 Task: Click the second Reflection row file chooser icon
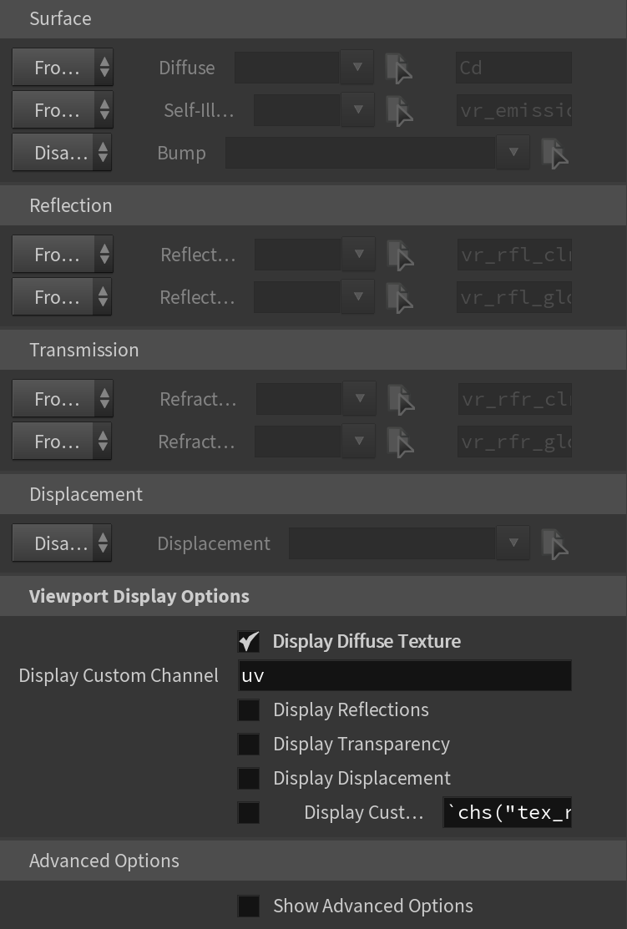[399, 298]
